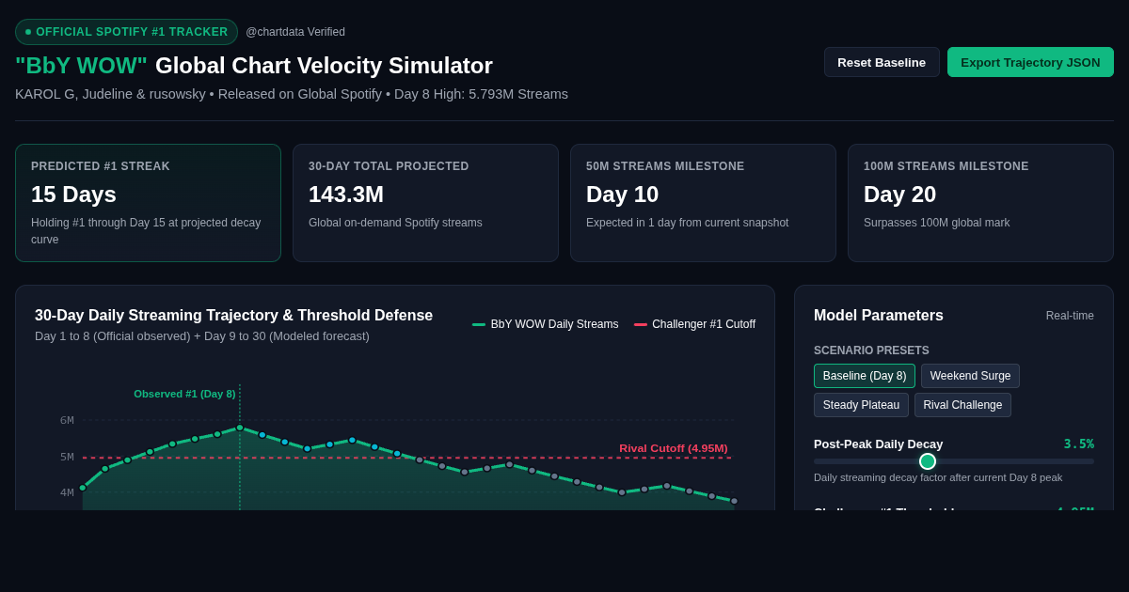Select the 30-Day Total Projected card
Screen dimensions: 1129x592
coord(425,203)
